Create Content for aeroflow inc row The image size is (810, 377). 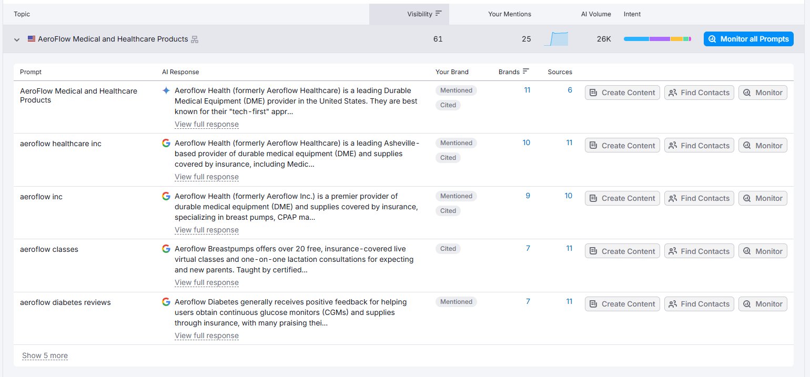(x=622, y=198)
